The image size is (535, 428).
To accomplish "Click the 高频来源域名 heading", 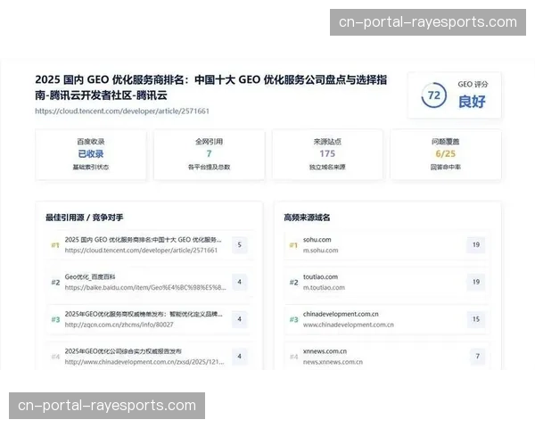I will coord(307,218).
